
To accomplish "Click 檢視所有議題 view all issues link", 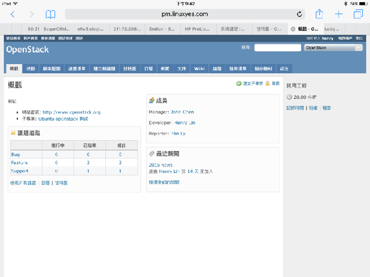I will coord(23,183).
